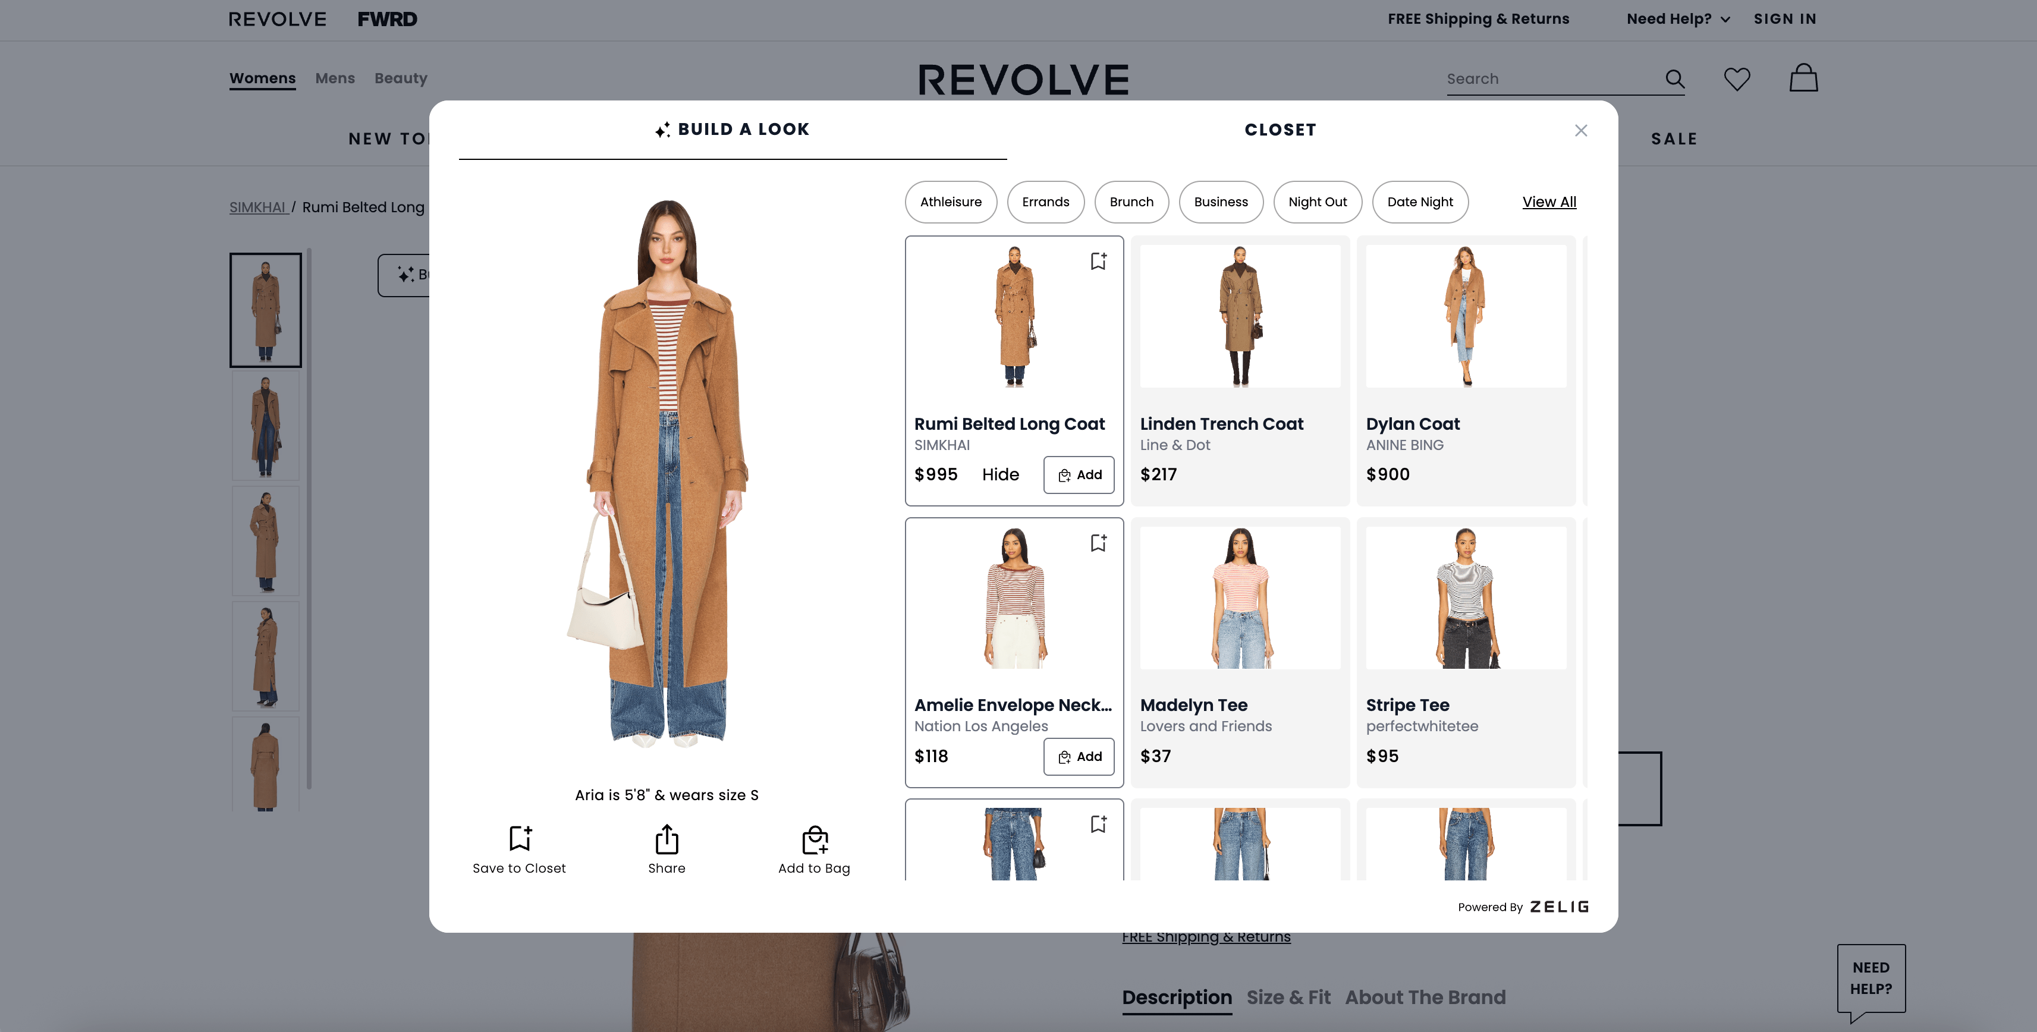Click 'Aria is 5'8" & wears size S' text

click(x=667, y=795)
